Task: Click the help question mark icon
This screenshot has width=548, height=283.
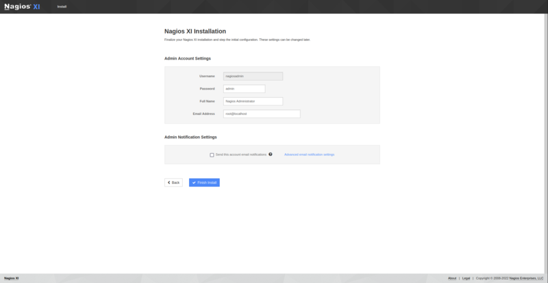Action: [x=271, y=154]
